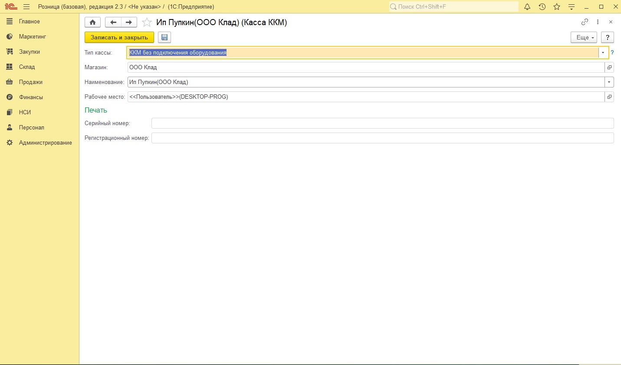This screenshot has height=365, width=621.
Task: Click the form title Ип Пупкин(ООО Клад)
Action: click(x=222, y=22)
